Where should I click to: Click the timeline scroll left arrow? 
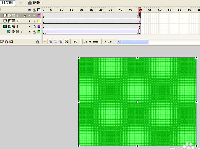(119, 42)
